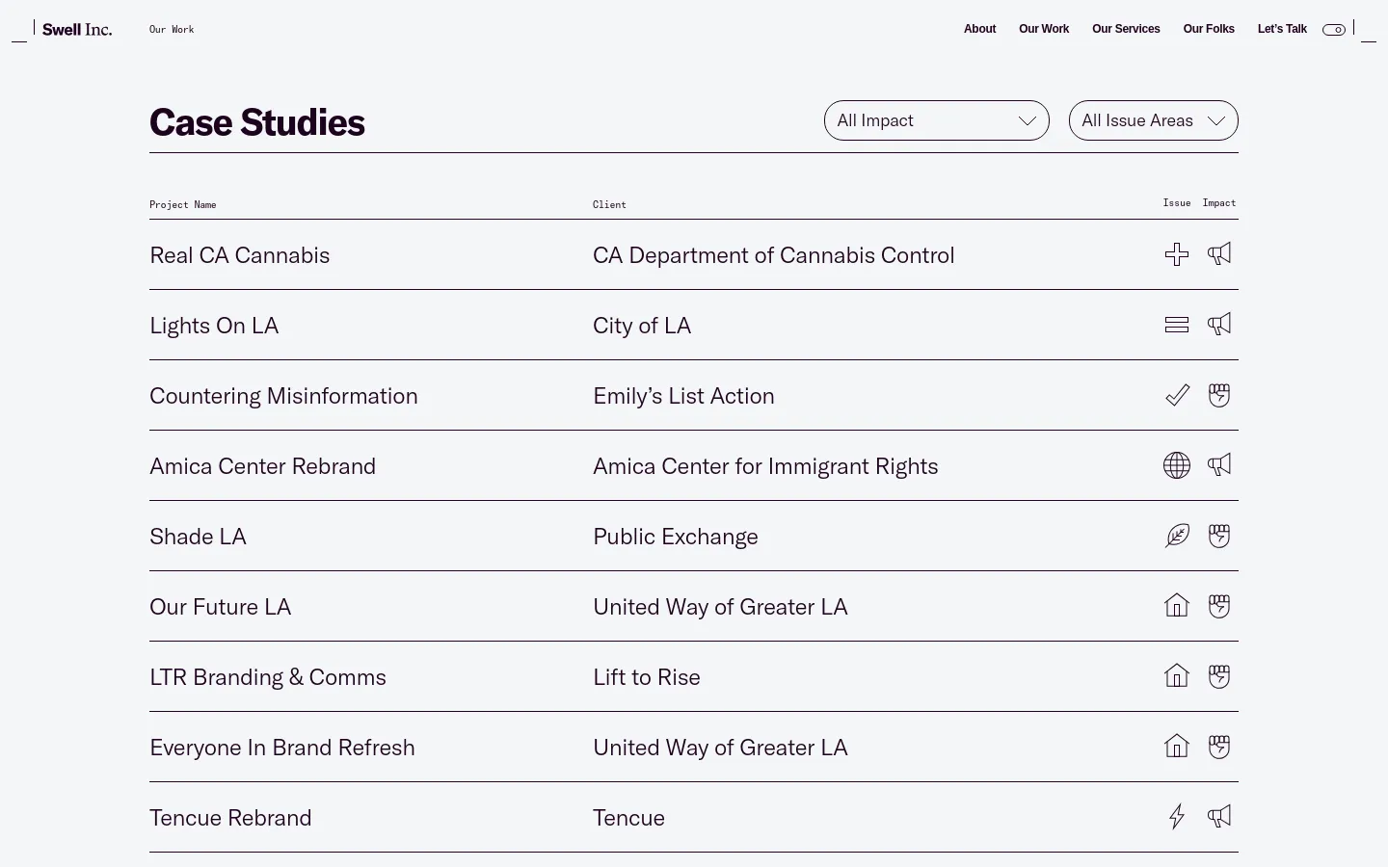Click client Emily's List Action
This screenshot has height=867, width=1388.
point(683,396)
